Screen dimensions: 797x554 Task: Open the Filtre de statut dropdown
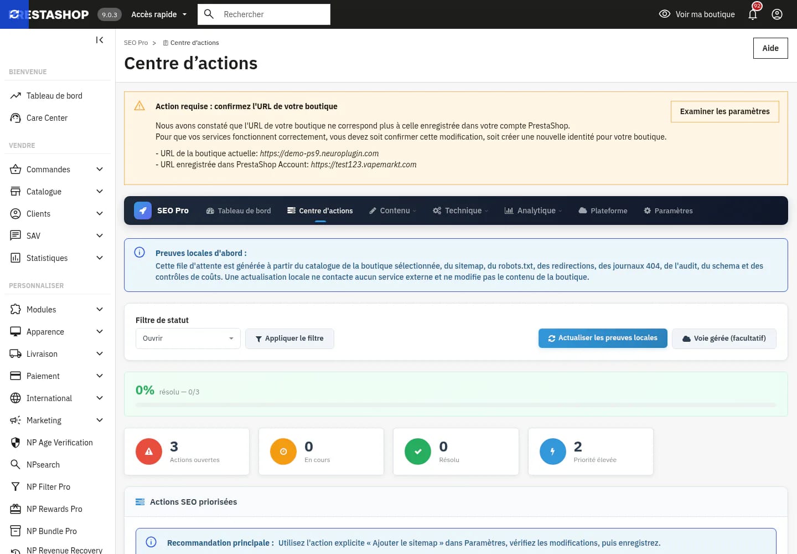click(x=188, y=338)
